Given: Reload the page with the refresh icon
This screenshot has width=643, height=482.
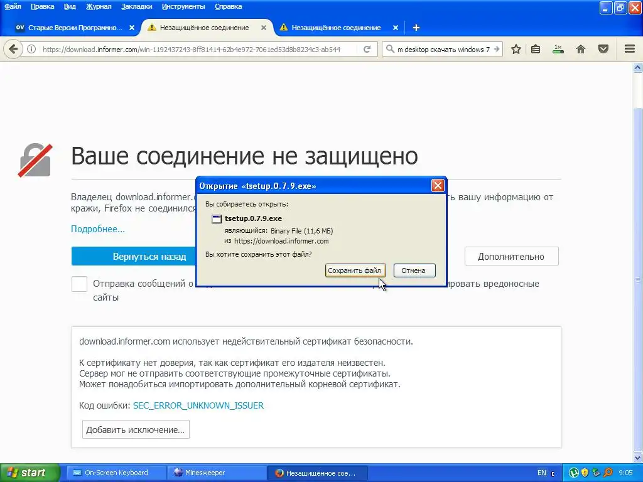Looking at the screenshot, I should [x=367, y=50].
